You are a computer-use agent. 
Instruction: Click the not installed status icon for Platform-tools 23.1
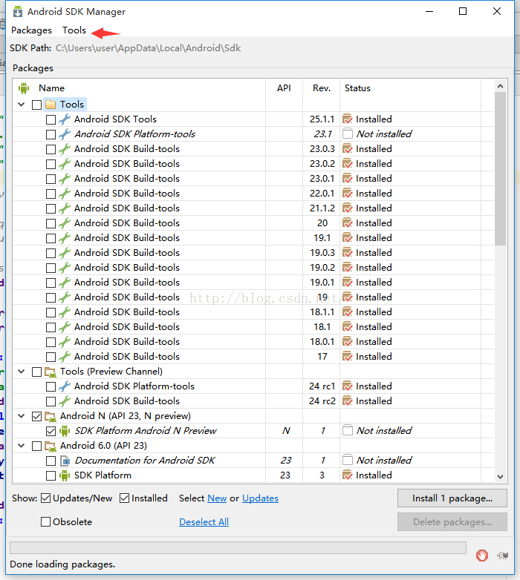(x=348, y=134)
